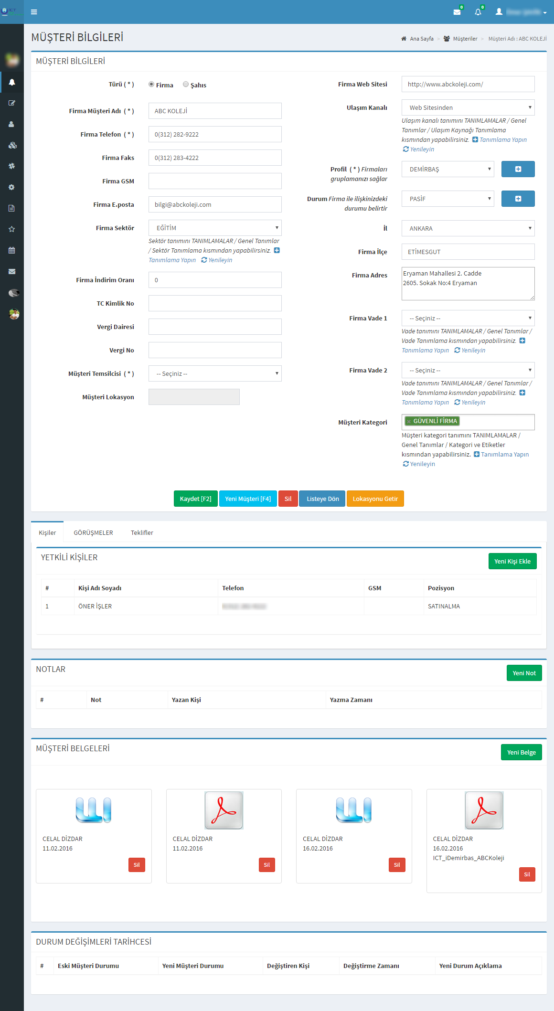
Task: Open the ICT_iDemirbas_ABCKoleji PDF thumbnail
Action: tap(484, 810)
